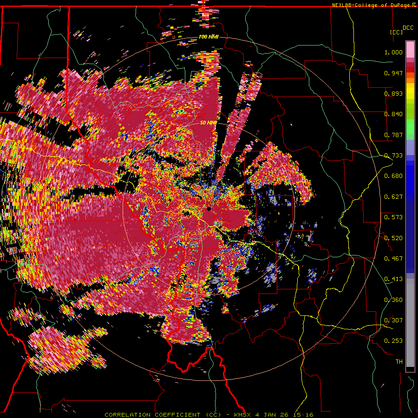418x418 pixels.
Task: Pick the light pink segment atop color bar
Action: [x=410, y=50]
